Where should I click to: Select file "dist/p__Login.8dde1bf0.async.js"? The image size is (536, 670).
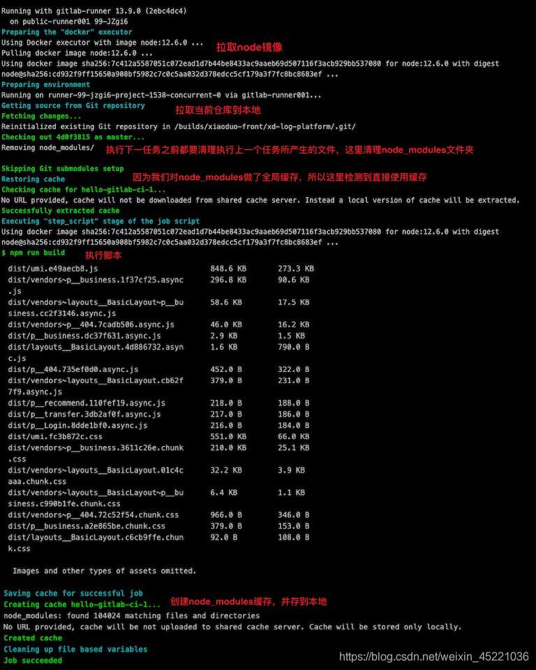pyautogui.click(x=77, y=426)
